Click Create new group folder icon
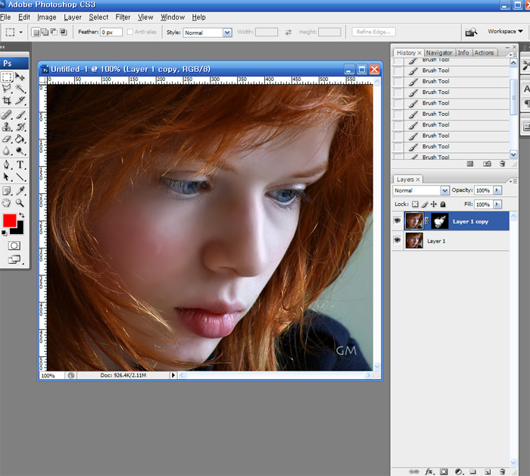The height and width of the screenshot is (476, 530). click(473, 471)
